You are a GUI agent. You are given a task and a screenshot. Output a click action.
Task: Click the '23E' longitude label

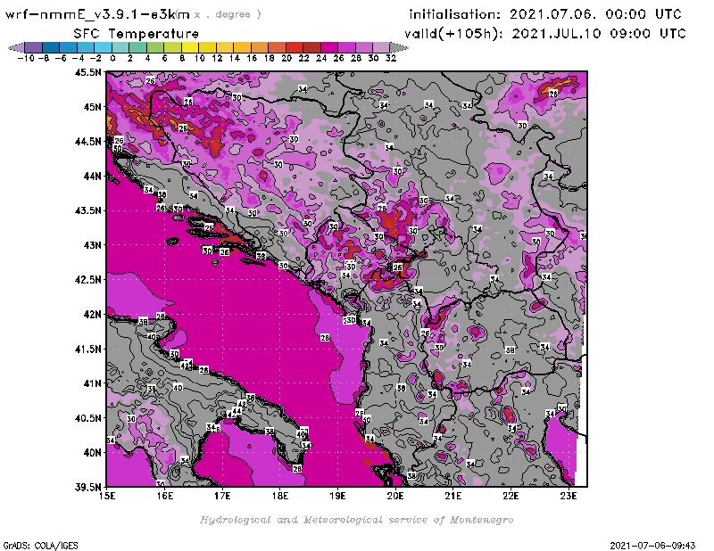569,496
